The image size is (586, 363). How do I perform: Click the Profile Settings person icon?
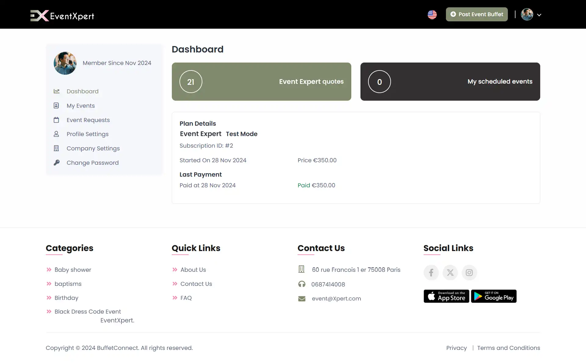click(x=57, y=134)
